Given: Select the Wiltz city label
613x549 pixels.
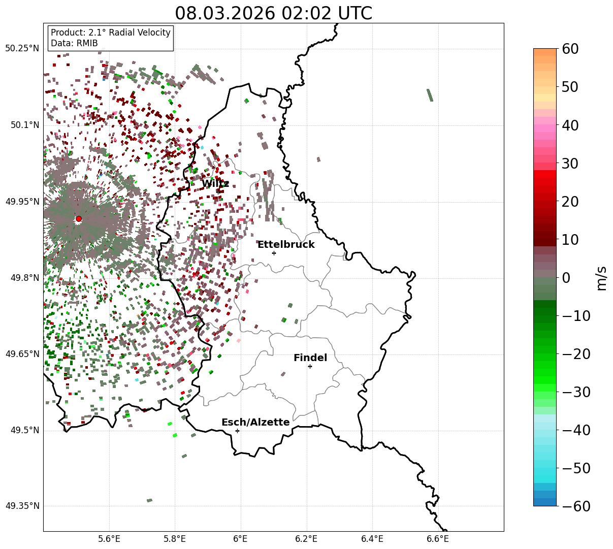Looking at the screenshot, I should 215,184.
